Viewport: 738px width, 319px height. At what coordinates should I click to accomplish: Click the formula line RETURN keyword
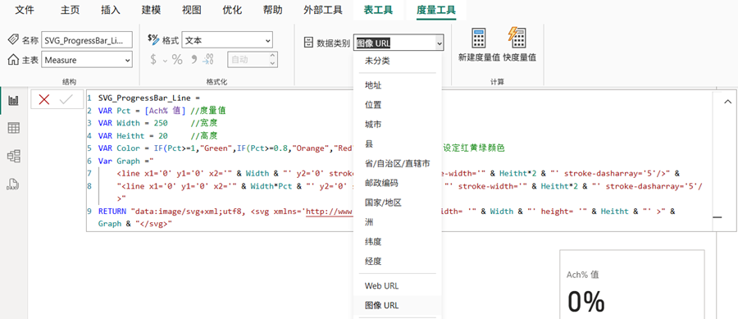tap(113, 212)
